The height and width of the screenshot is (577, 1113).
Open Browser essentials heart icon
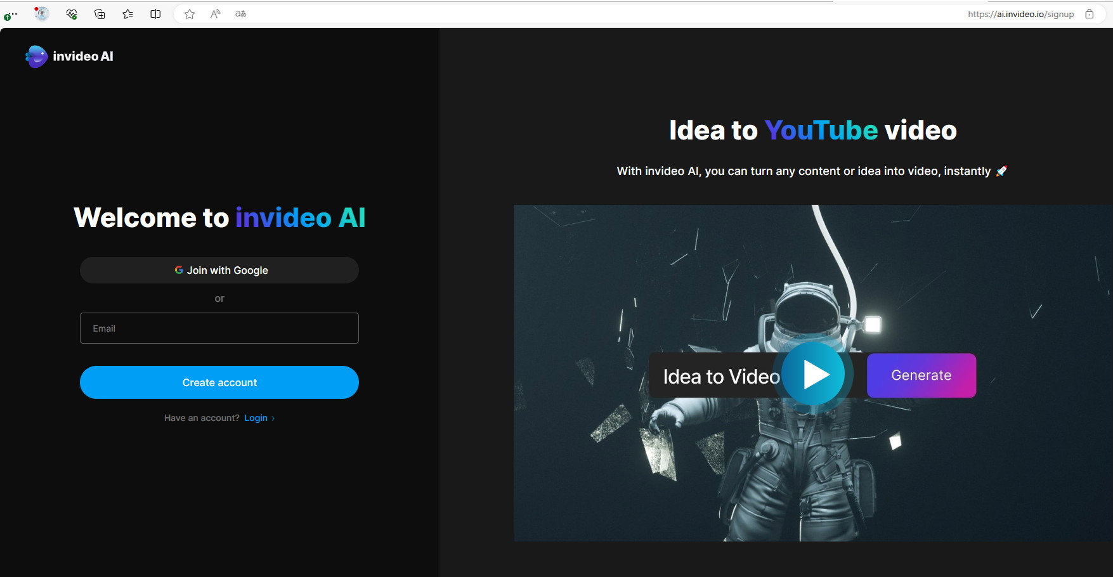click(71, 13)
